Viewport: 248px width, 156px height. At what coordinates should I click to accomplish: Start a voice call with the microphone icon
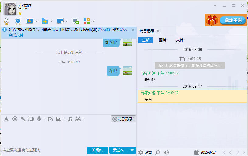tap(6, 21)
